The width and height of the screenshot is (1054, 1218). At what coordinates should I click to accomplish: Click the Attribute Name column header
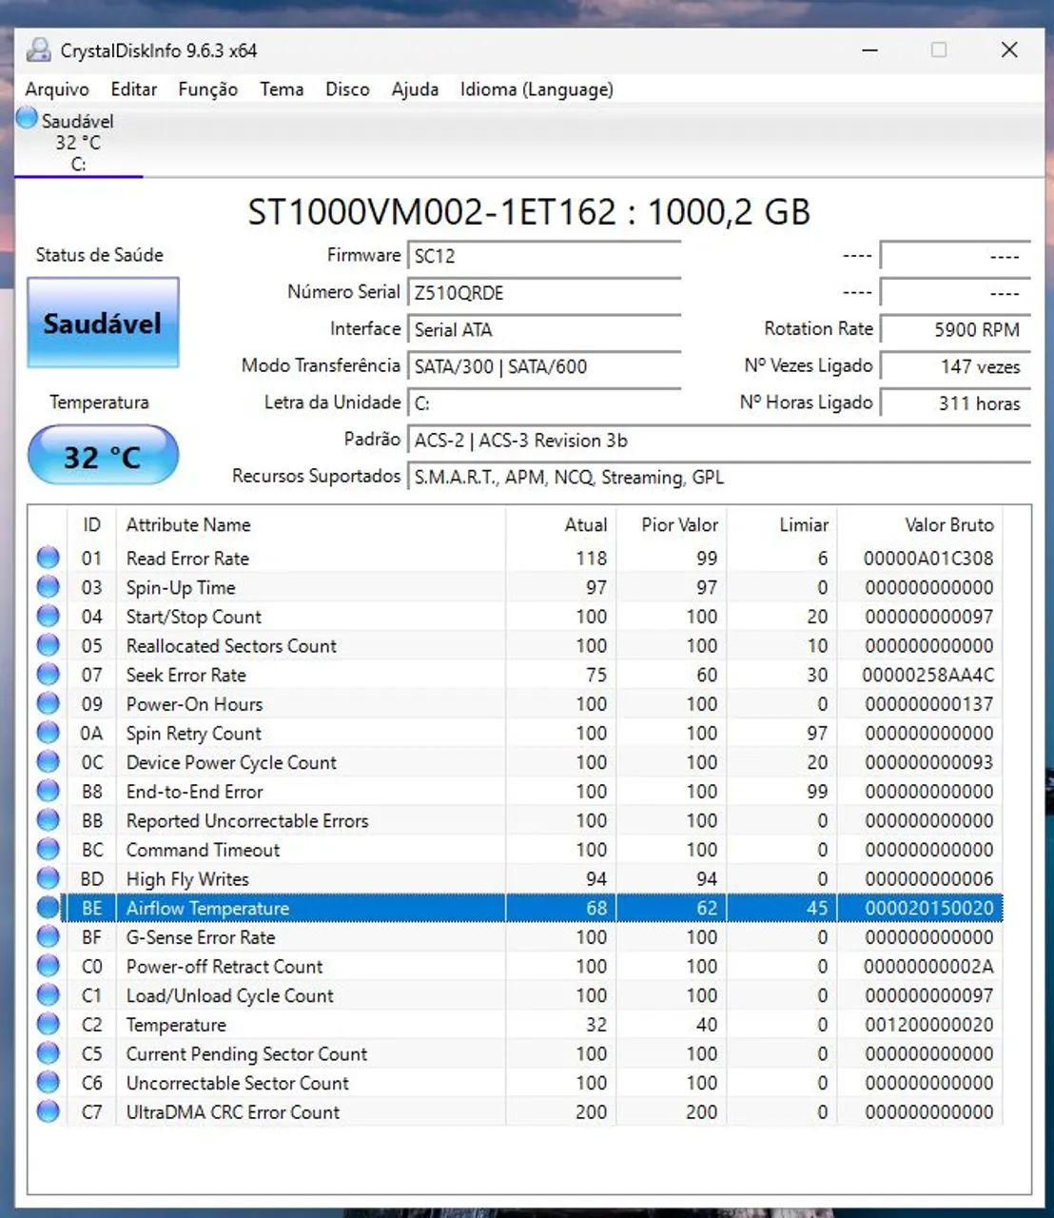tap(310, 524)
